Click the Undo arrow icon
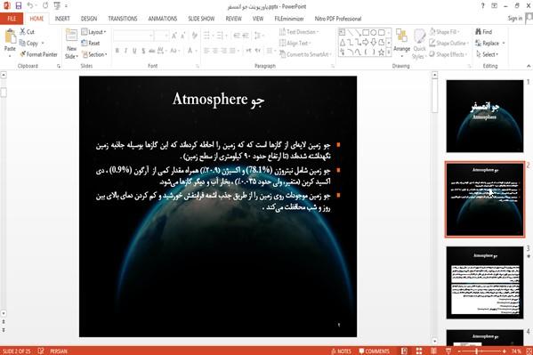 coord(30,5)
